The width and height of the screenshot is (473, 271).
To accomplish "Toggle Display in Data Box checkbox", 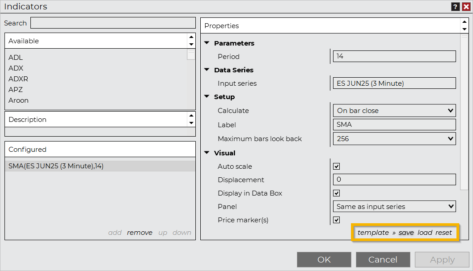I will pos(337,193).
